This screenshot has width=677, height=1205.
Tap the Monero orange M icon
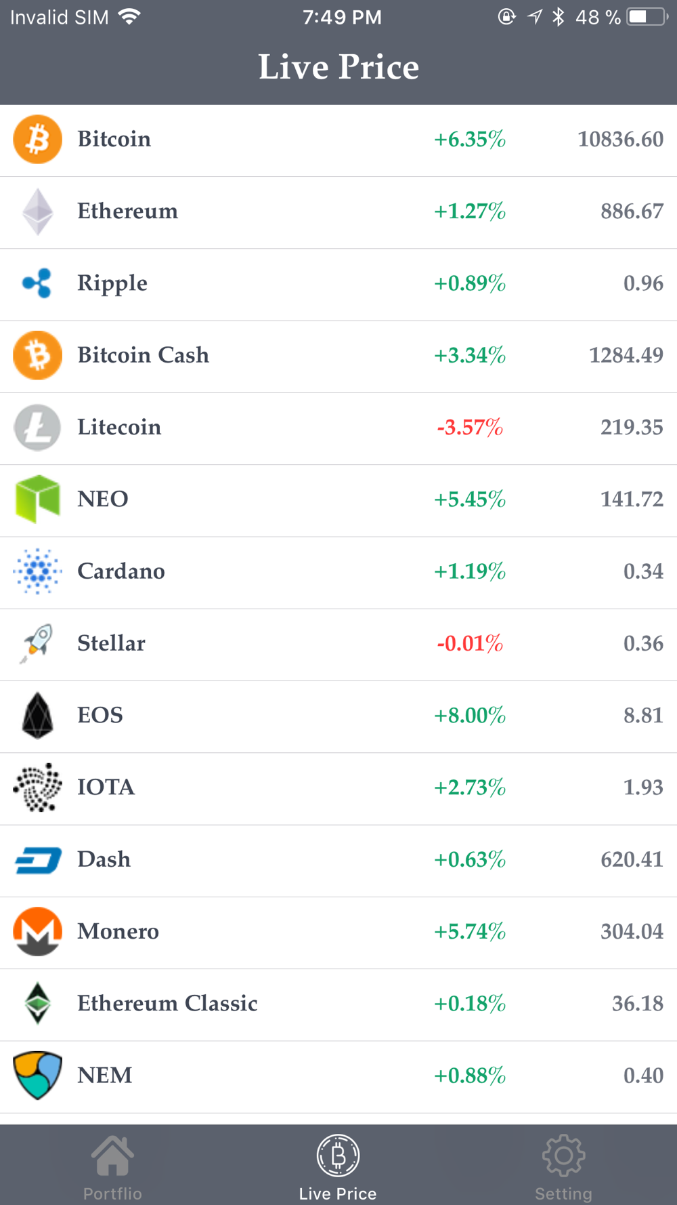click(x=38, y=931)
